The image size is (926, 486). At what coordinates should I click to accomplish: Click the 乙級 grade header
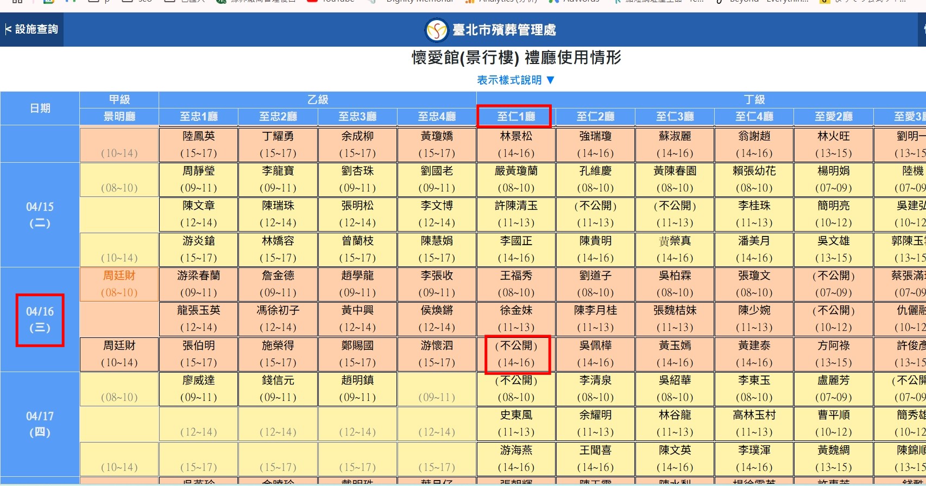coord(318,100)
